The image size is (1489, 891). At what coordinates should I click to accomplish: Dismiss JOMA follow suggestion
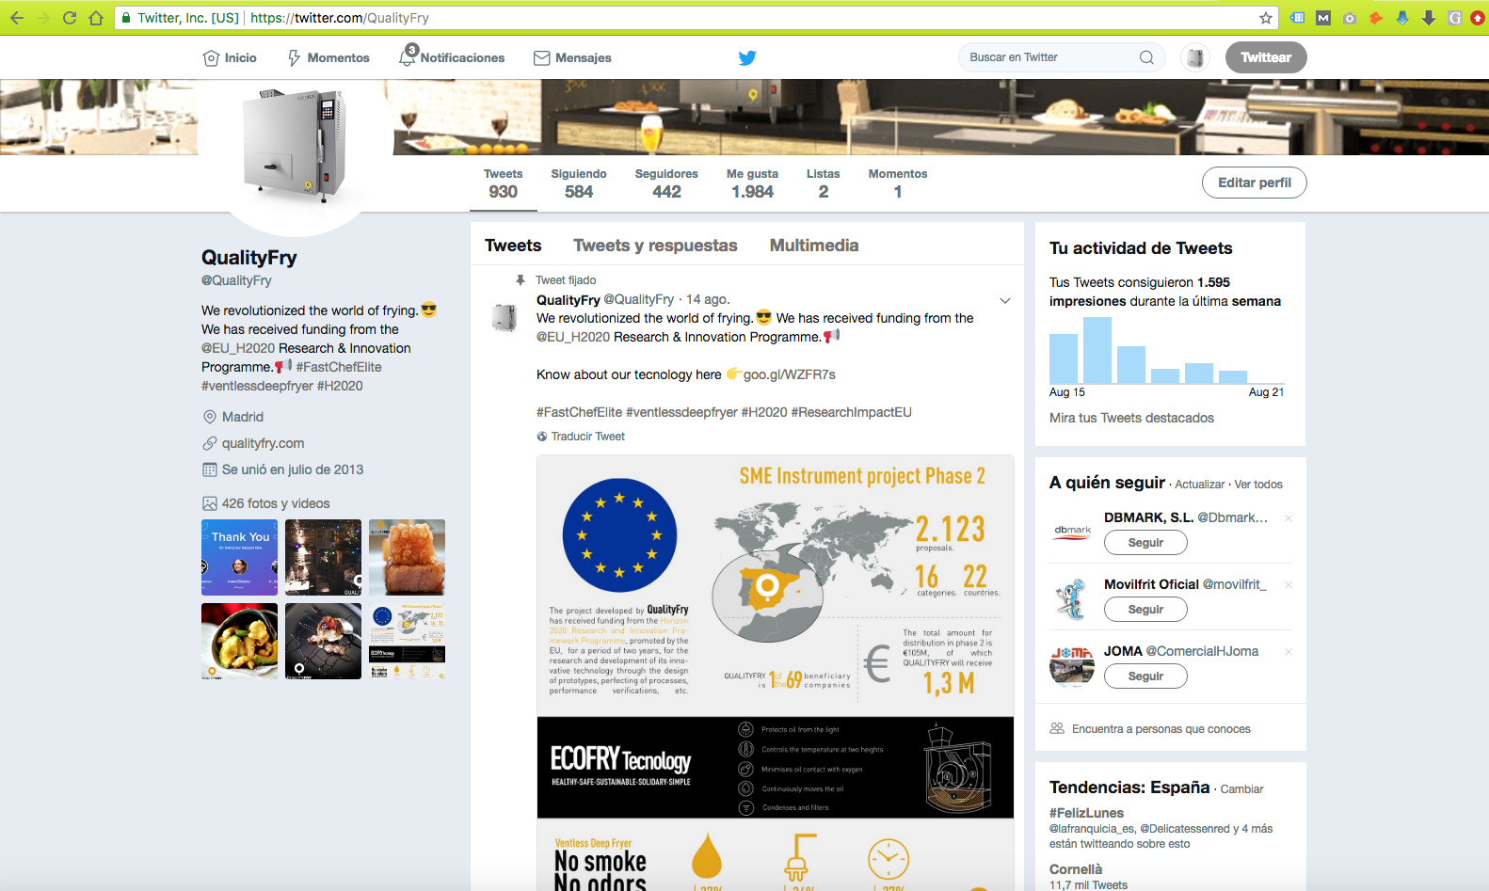coord(1289,652)
